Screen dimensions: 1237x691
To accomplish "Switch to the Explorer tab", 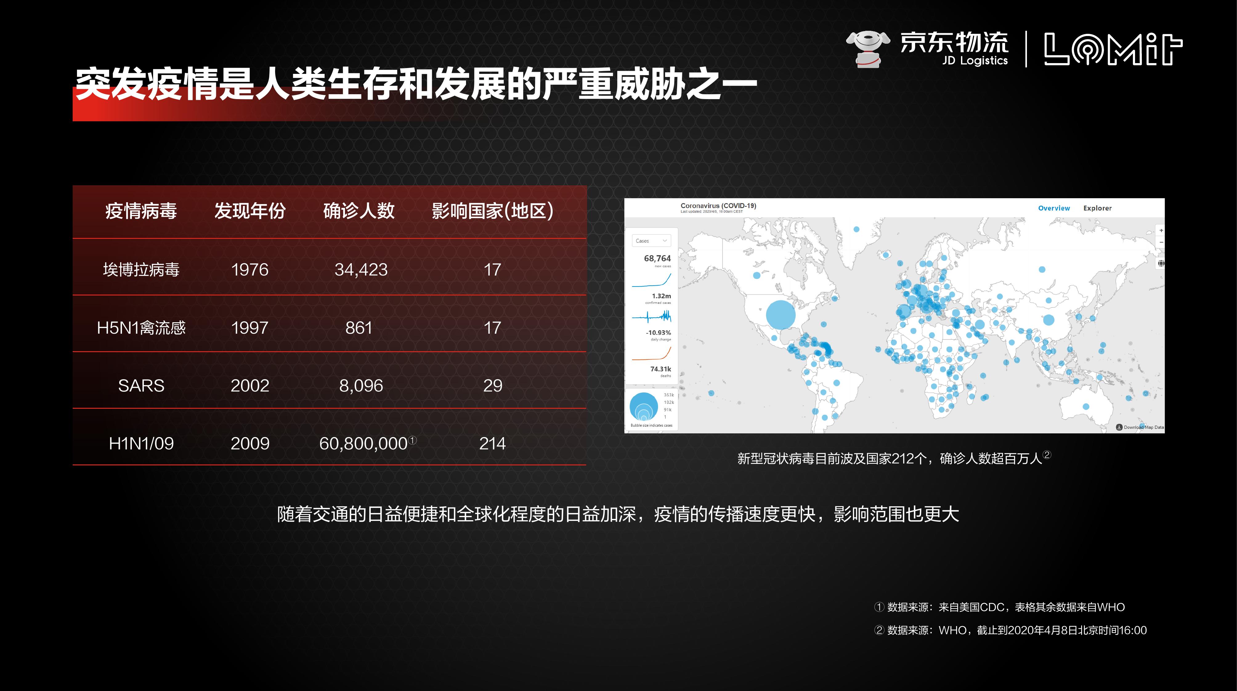I will [1097, 208].
